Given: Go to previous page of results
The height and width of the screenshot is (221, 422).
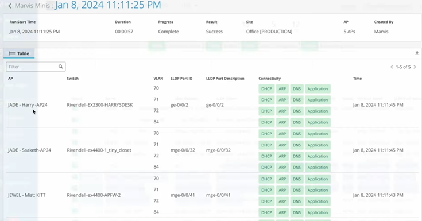Looking at the screenshot, I should point(392,67).
